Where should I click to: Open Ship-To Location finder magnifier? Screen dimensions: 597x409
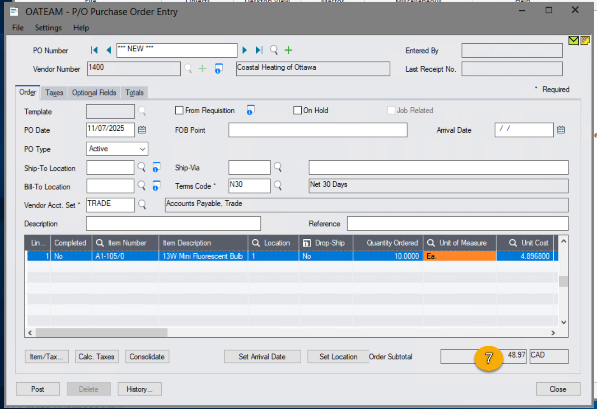[x=142, y=167]
